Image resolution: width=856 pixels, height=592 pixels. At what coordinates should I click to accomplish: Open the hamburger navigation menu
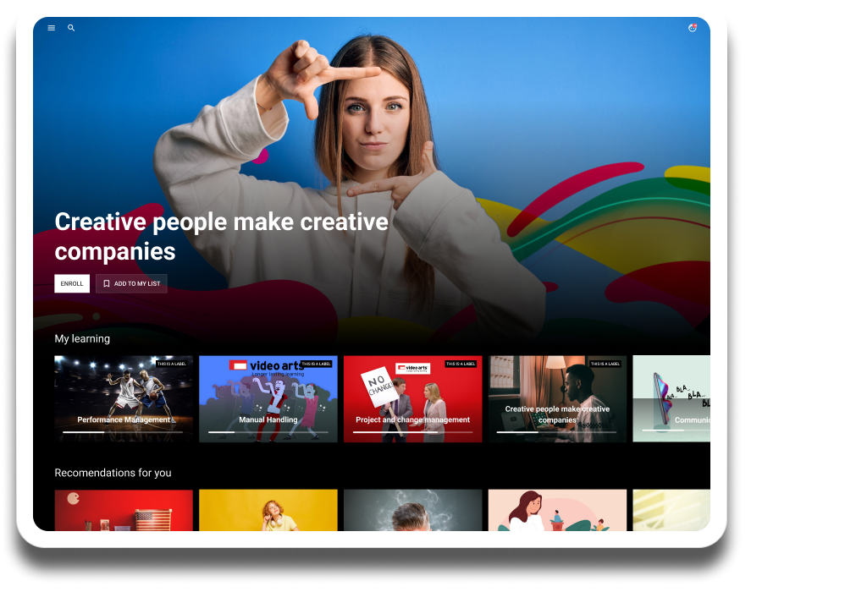click(x=51, y=28)
